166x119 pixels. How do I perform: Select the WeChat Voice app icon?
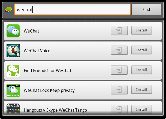click(x=13, y=51)
